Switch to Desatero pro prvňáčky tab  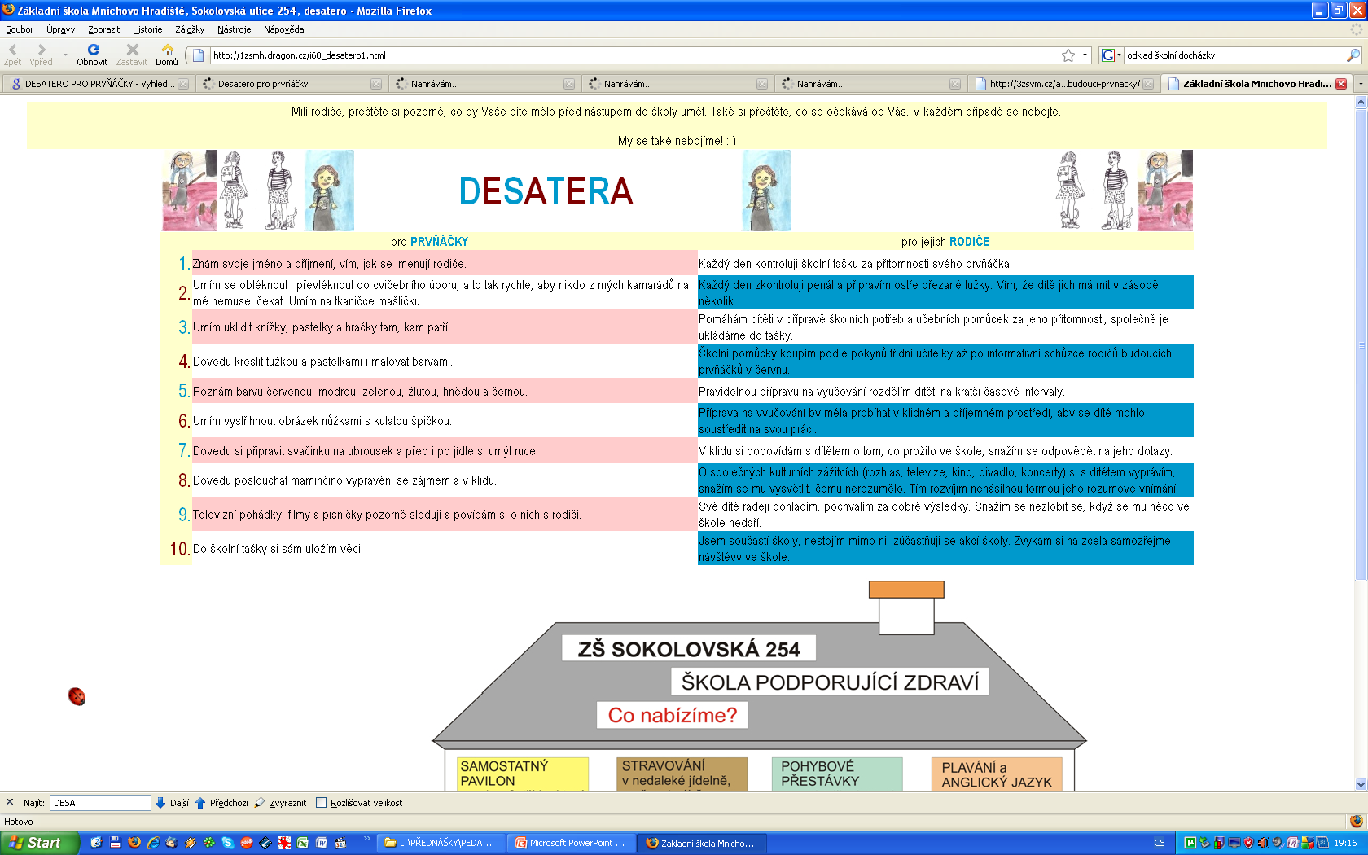[292, 83]
